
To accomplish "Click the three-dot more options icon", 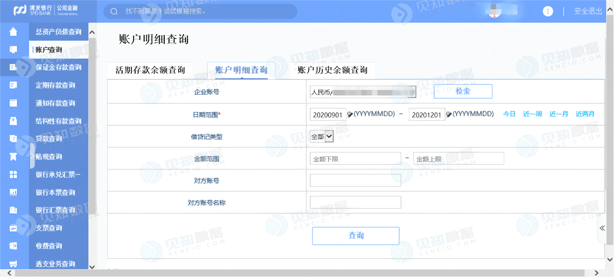I will [548, 11].
